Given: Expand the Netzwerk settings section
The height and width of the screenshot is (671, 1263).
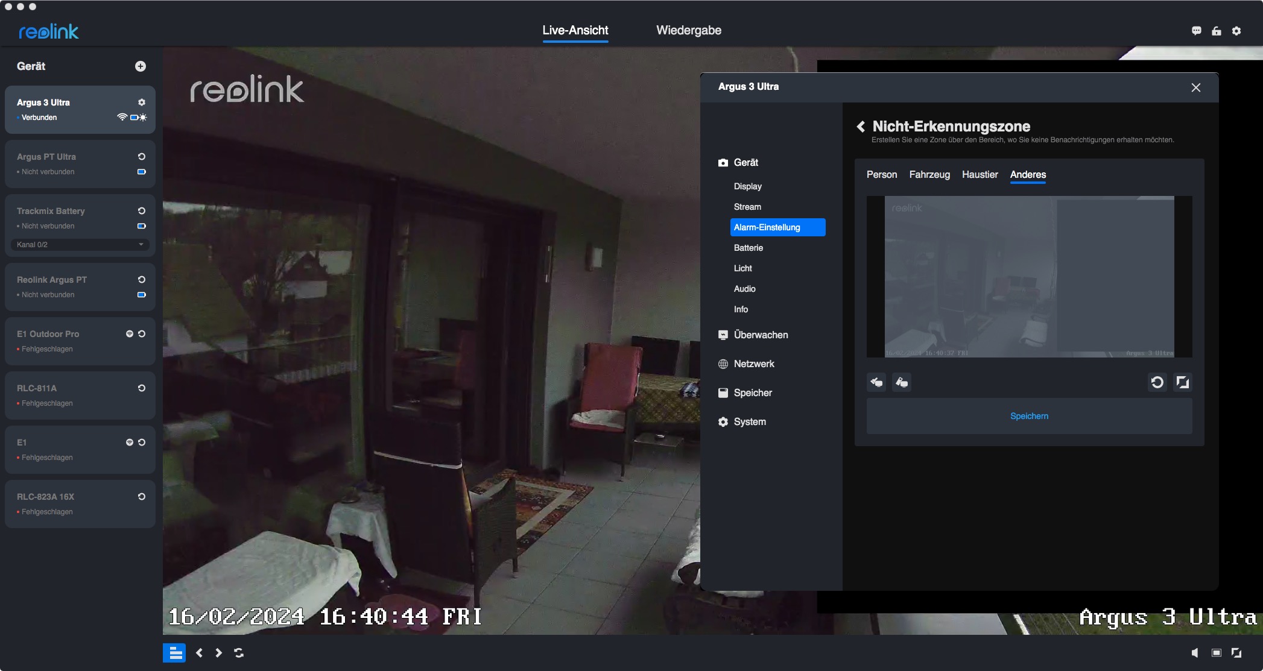Looking at the screenshot, I should 753,364.
